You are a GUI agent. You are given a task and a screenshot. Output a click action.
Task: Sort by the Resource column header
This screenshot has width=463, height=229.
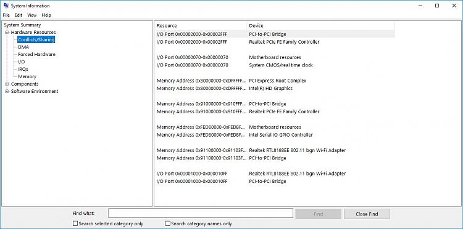(x=201, y=26)
